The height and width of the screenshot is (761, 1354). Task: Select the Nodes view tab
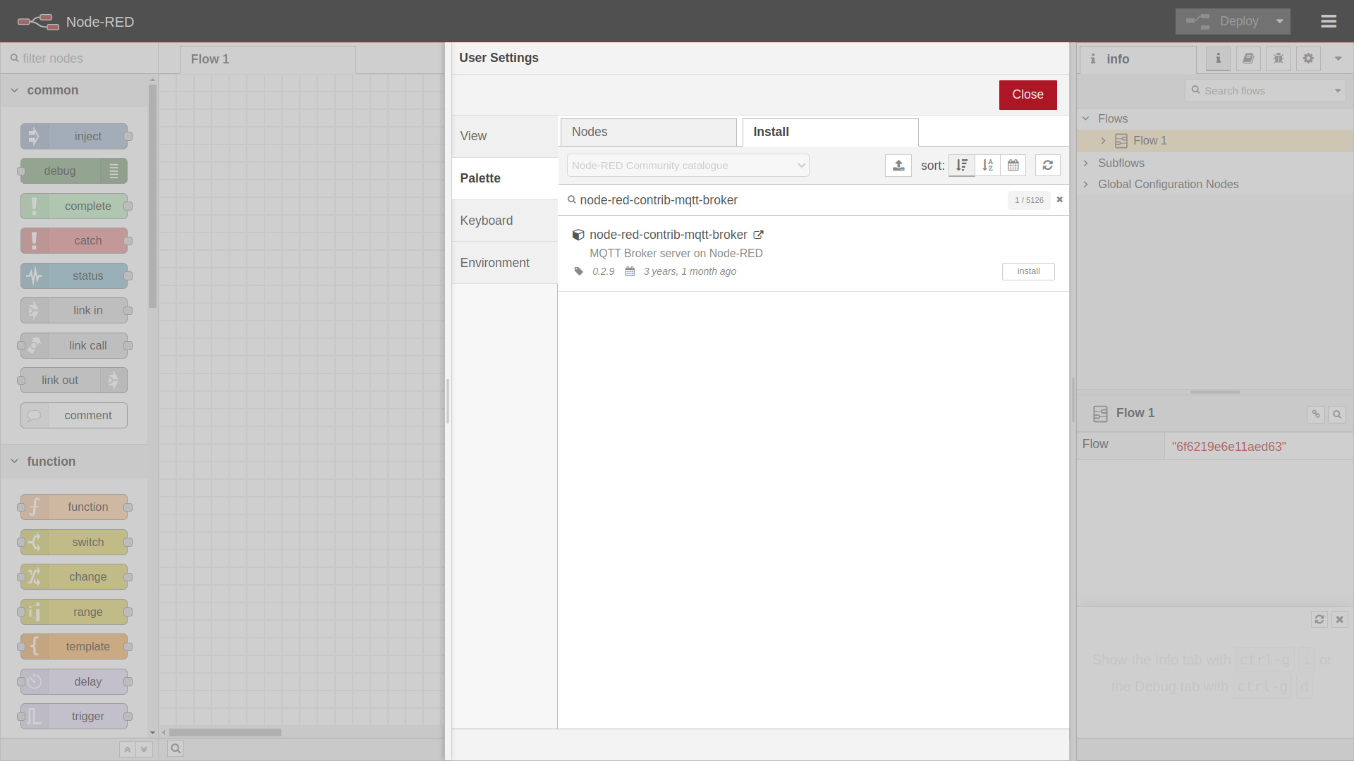click(x=647, y=131)
